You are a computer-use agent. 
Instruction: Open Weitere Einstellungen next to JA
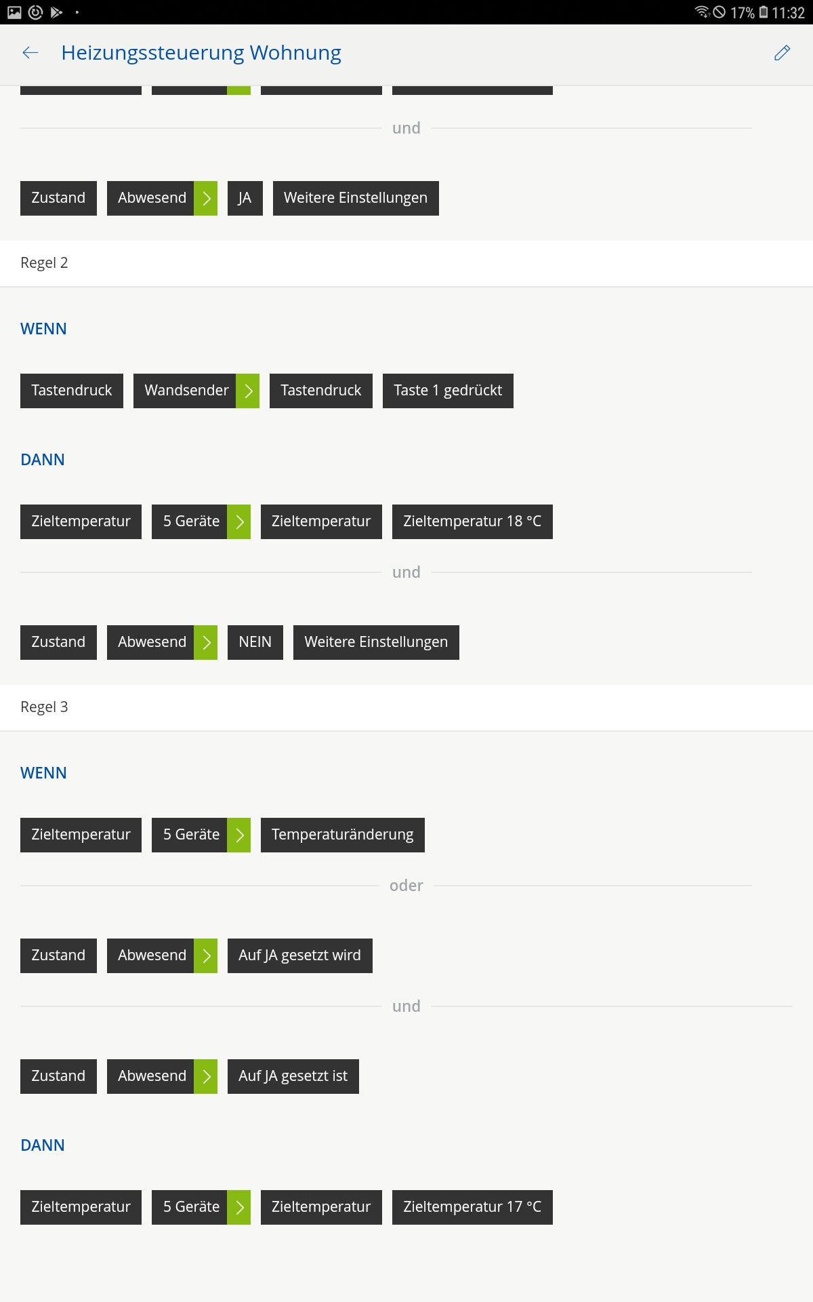(x=356, y=198)
